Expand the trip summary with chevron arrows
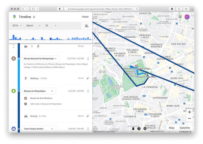 coord(14,46)
